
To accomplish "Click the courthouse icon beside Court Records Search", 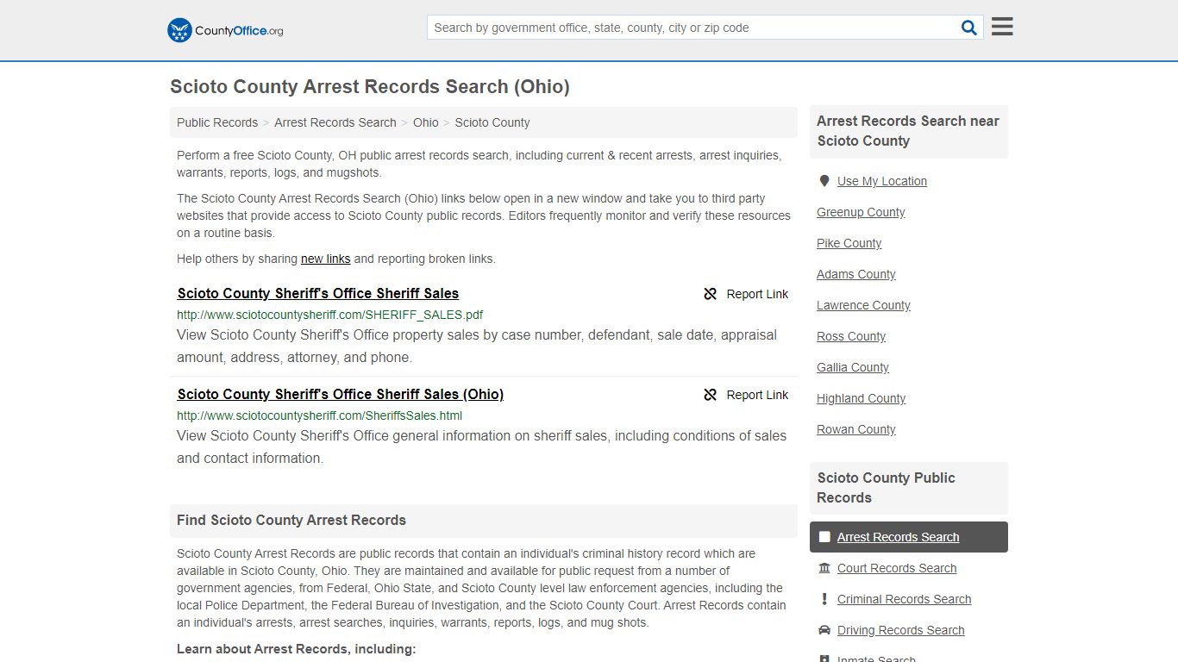I will [824, 568].
